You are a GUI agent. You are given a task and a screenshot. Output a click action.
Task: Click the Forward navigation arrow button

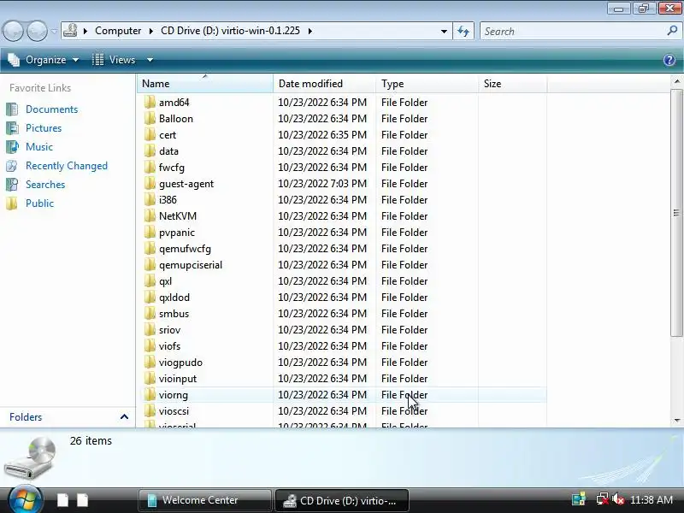(38, 31)
